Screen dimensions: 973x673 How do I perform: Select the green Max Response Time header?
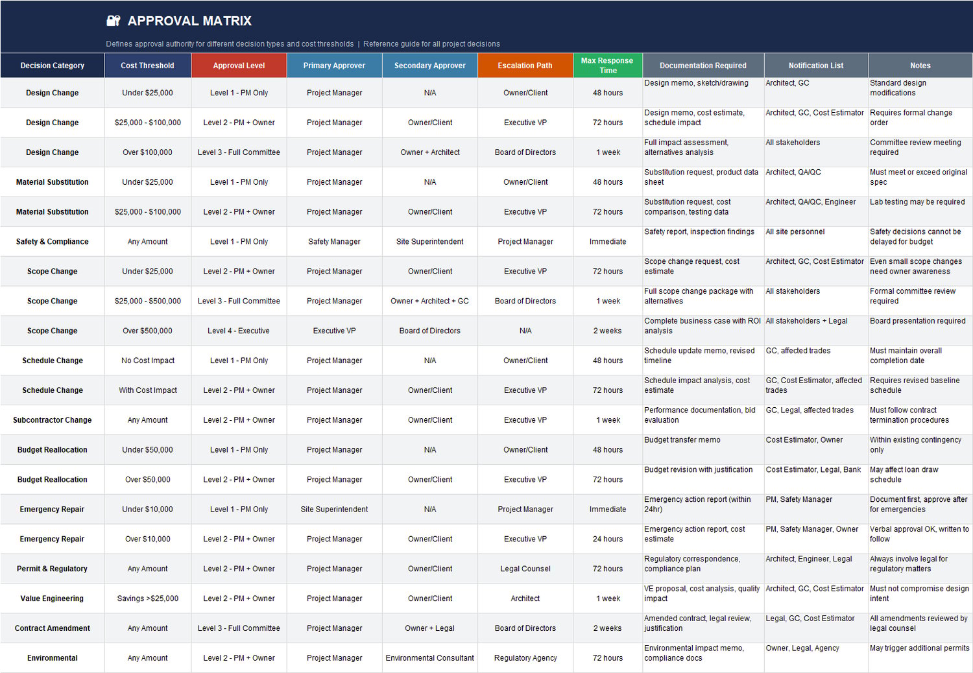point(607,65)
